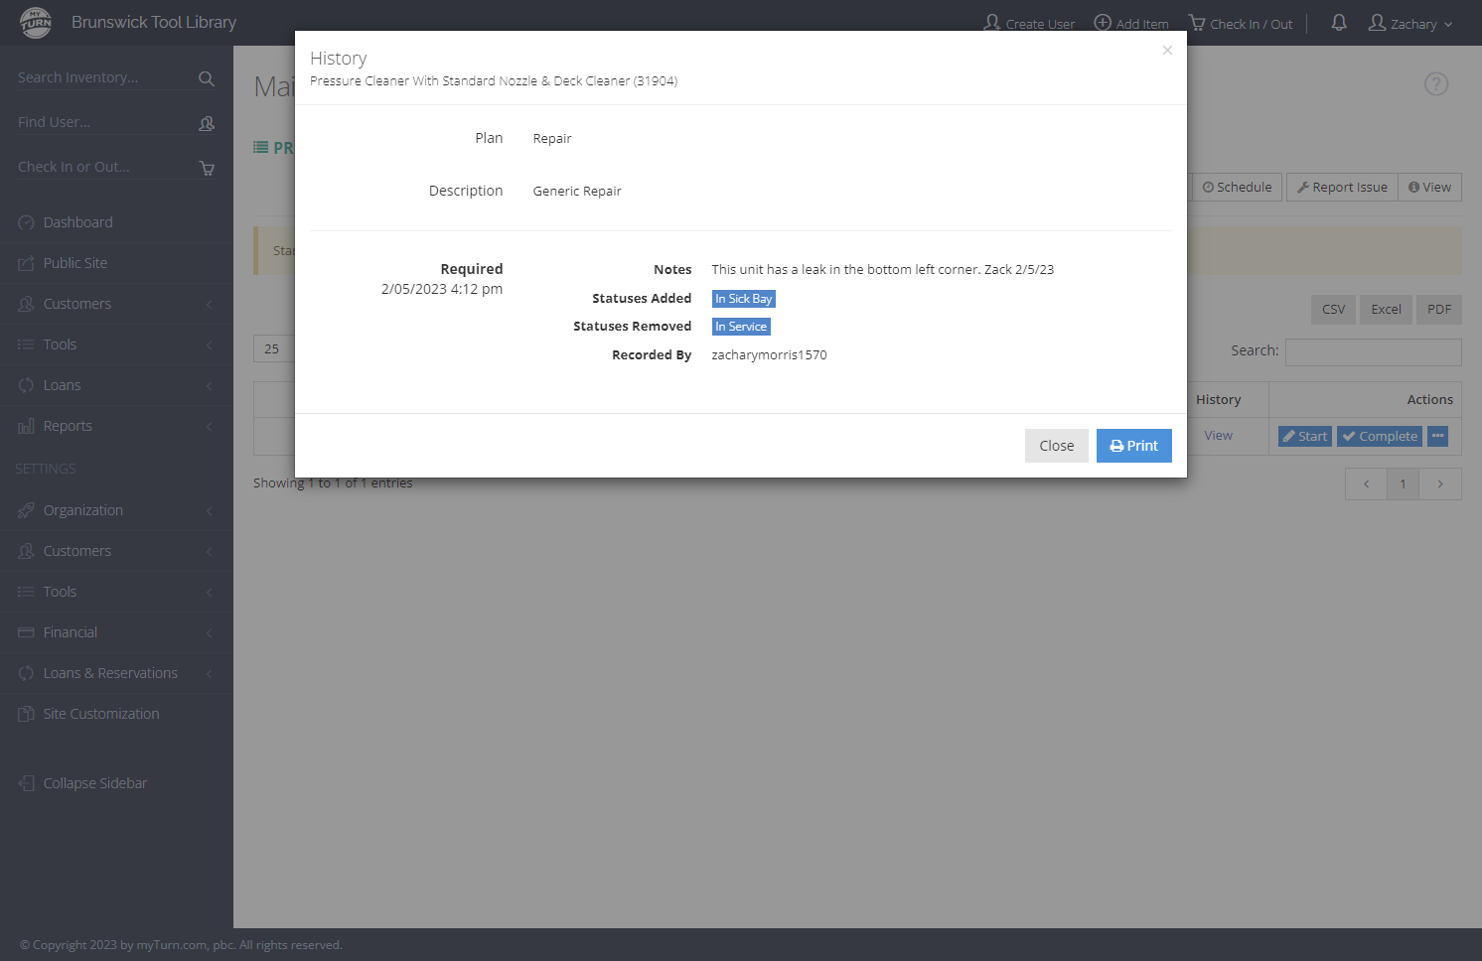Click the Find User input field
The width and height of the screenshot is (1482, 961).
click(x=105, y=122)
